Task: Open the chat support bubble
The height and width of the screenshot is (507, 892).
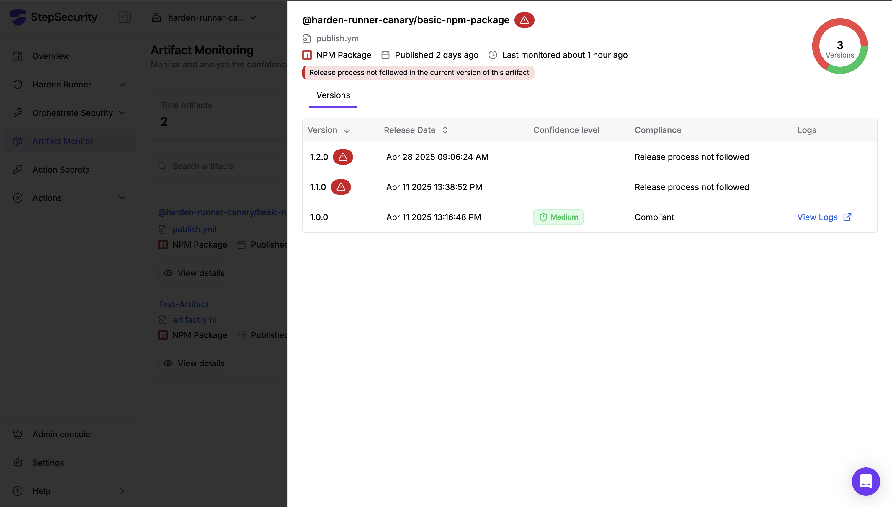Action: point(865,481)
